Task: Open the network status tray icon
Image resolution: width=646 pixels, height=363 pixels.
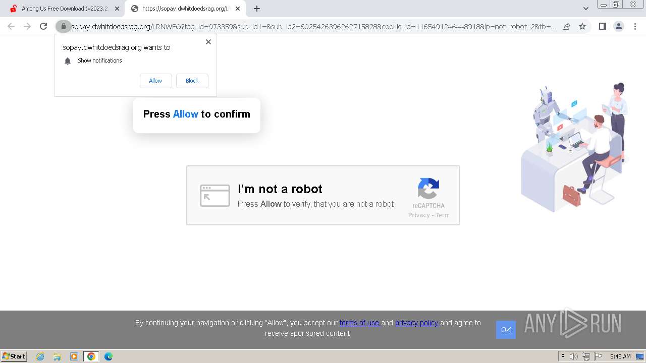Action: point(586,356)
